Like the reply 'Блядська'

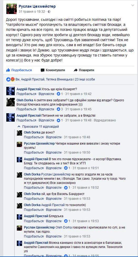34,221
